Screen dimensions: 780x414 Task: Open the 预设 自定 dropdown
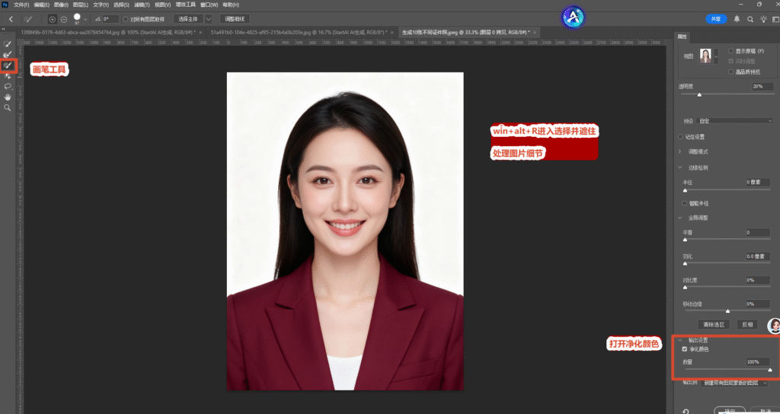(x=736, y=121)
